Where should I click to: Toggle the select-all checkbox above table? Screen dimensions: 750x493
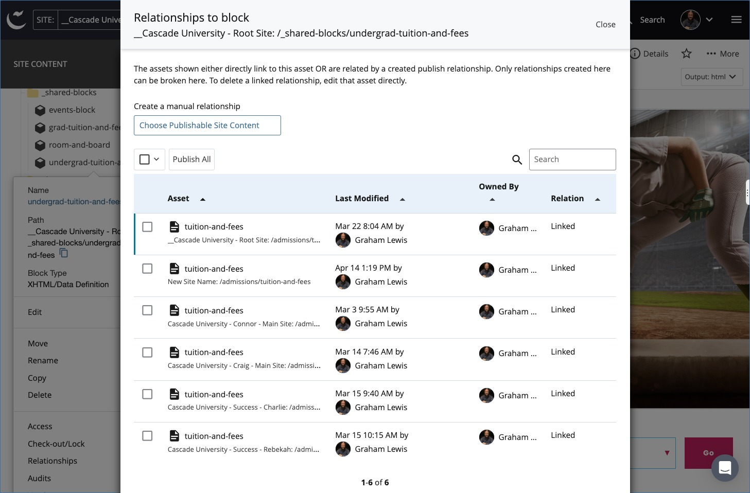145,160
